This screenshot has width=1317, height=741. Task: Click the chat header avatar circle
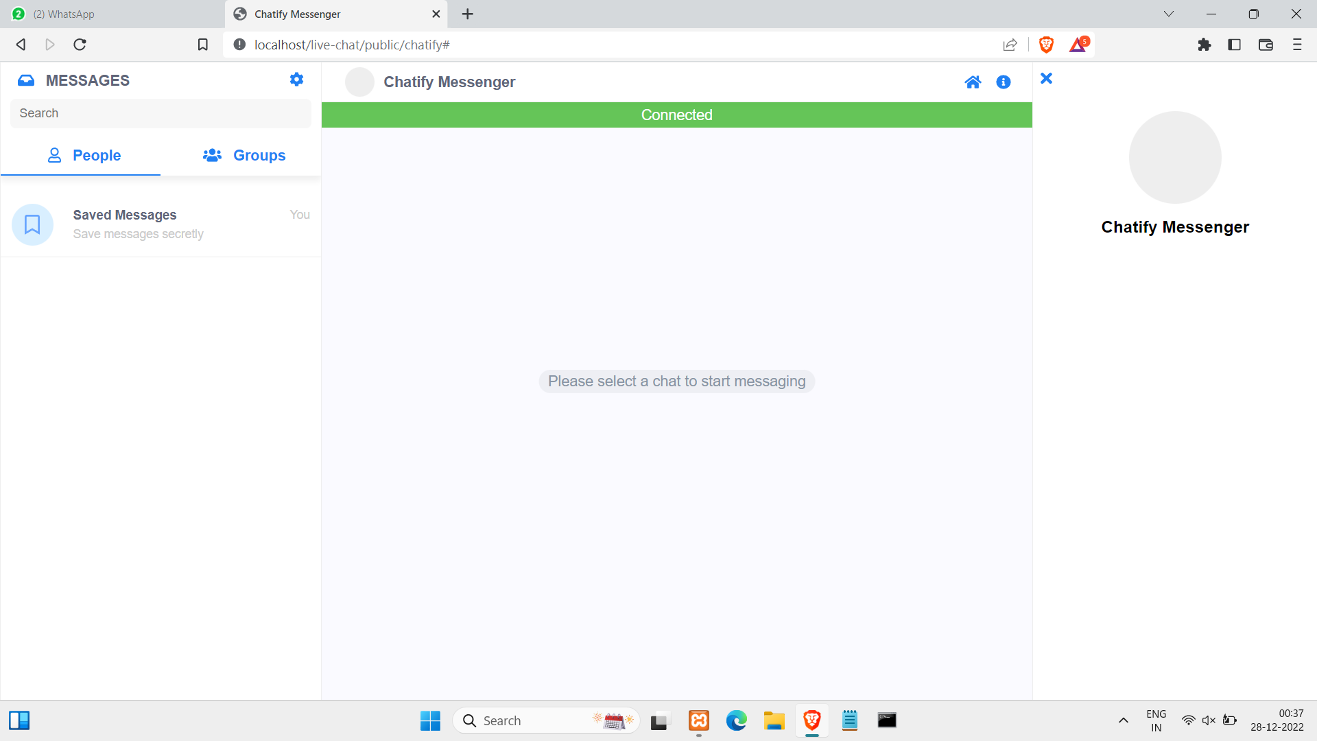(x=359, y=82)
